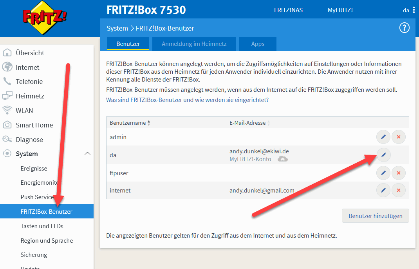The height and width of the screenshot is (269, 419).
Task: Click FRITZ!Box-Benutzer in the breadcrumb
Action: 165,28
